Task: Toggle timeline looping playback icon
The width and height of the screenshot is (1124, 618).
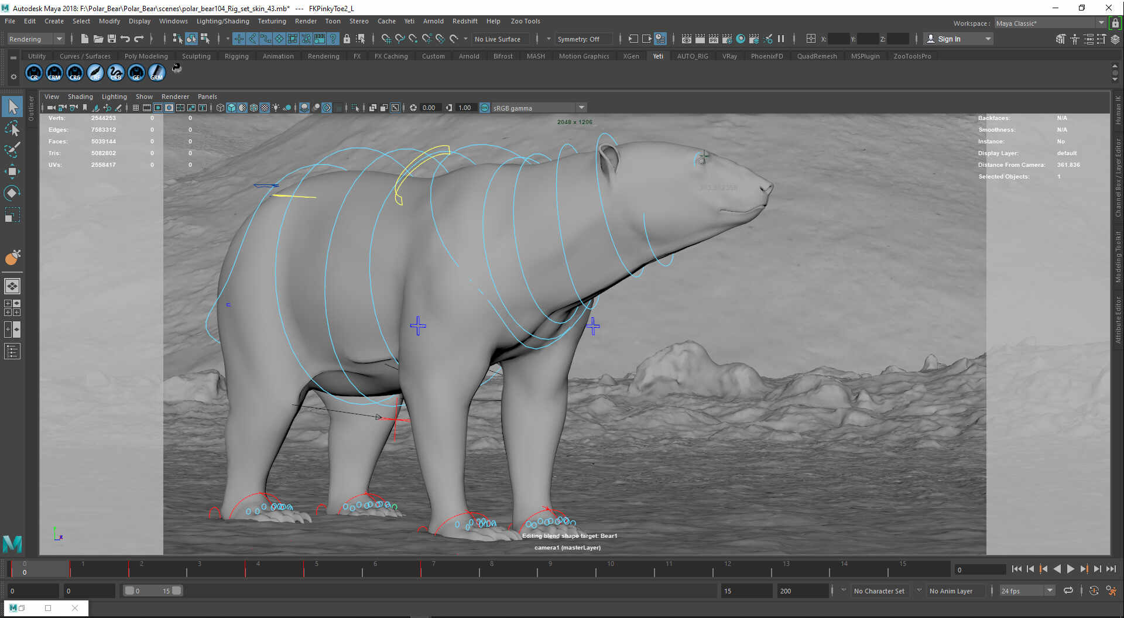Action: (1068, 590)
